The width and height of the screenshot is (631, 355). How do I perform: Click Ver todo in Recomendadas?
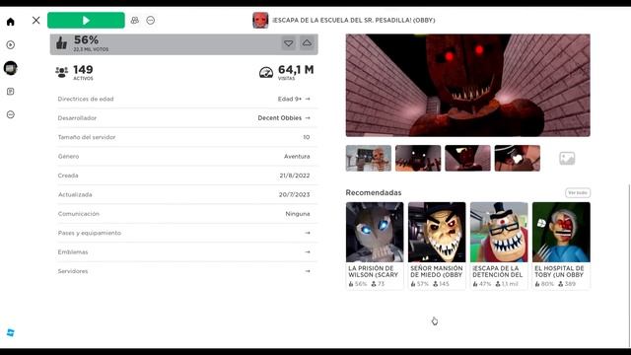coord(578,193)
